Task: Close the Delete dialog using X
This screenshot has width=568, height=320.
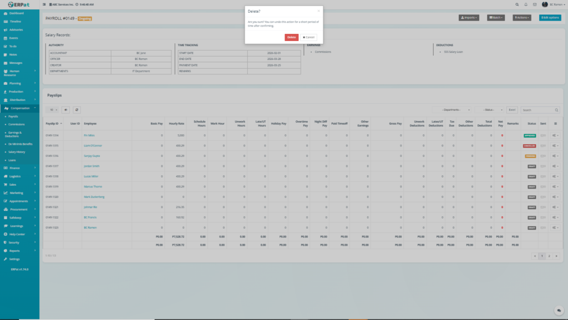Action: pos(318,10)
